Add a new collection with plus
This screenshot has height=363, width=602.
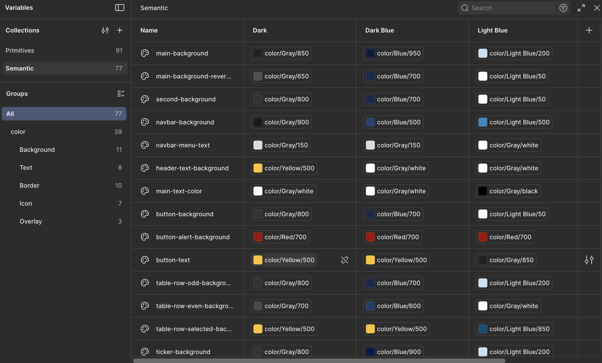(120, 30)
